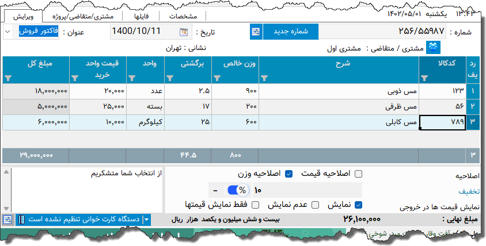The width and height of the screenshot is (486, 246).
Task: Click the discount value field ۱۰
Action: pos(307,190)
